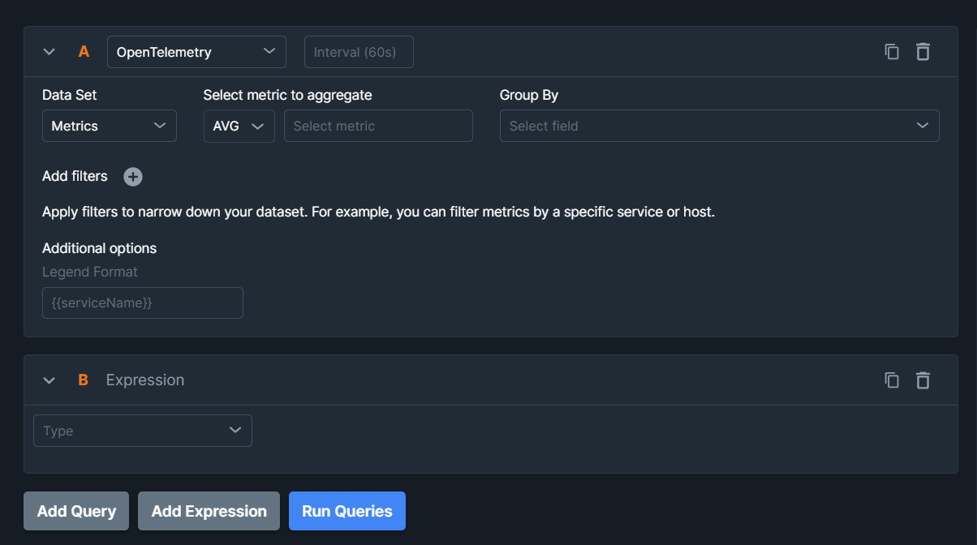Image resolution: width=977 pixels, height=545 pixels.
Task: Collapse query A with its chevron
Action: click(x=49, y=51)
